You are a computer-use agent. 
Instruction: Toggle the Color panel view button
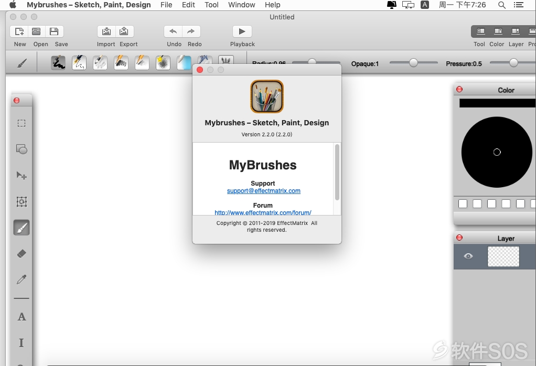498,31
